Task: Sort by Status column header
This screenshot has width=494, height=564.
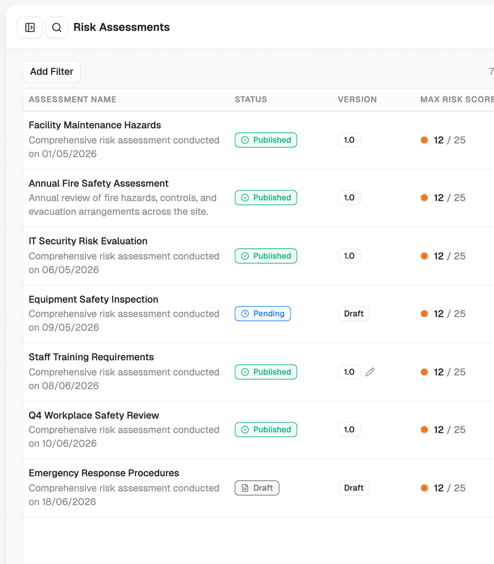Action: (x=251, y=99)
